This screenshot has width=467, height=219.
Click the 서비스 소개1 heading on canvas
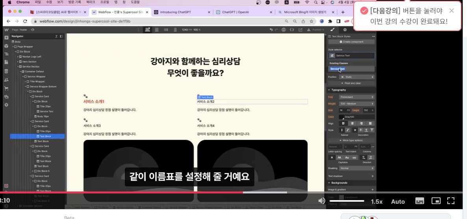(x=94, y=102)
